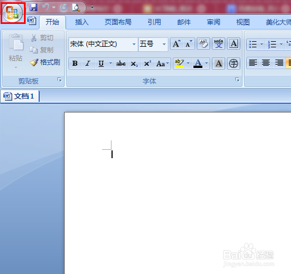Viewport: 291px width, 274px height.
Task: Select the 审阅 tab
Action: [x=214, y=22]
